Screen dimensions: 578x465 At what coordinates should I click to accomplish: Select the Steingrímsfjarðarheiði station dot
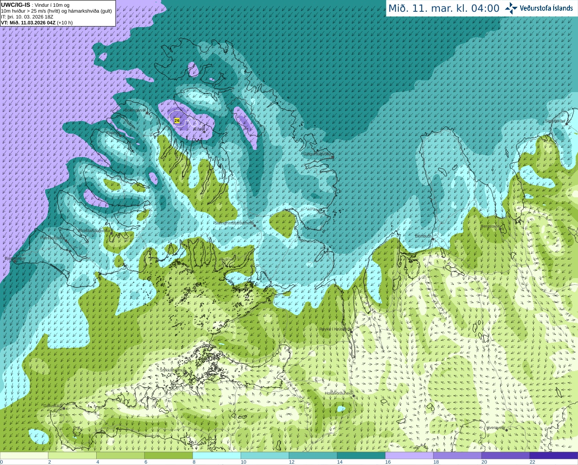(x=255, y=225)
